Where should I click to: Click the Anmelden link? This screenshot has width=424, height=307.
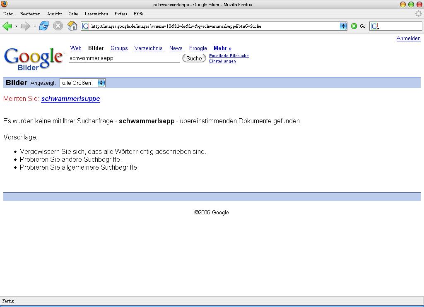[x=408, y=38]
